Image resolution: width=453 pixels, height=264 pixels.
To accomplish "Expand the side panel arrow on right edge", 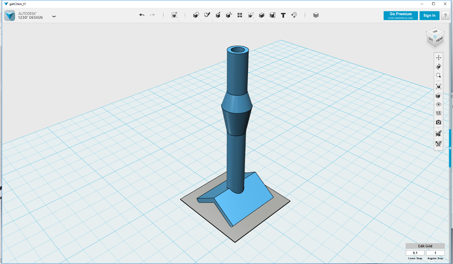I will [x=450, y=148].
